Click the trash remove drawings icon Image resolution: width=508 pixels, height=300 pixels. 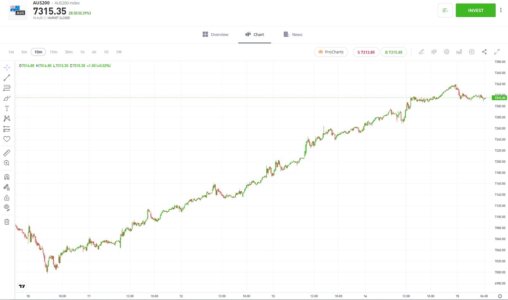click(x=7, y=222)
